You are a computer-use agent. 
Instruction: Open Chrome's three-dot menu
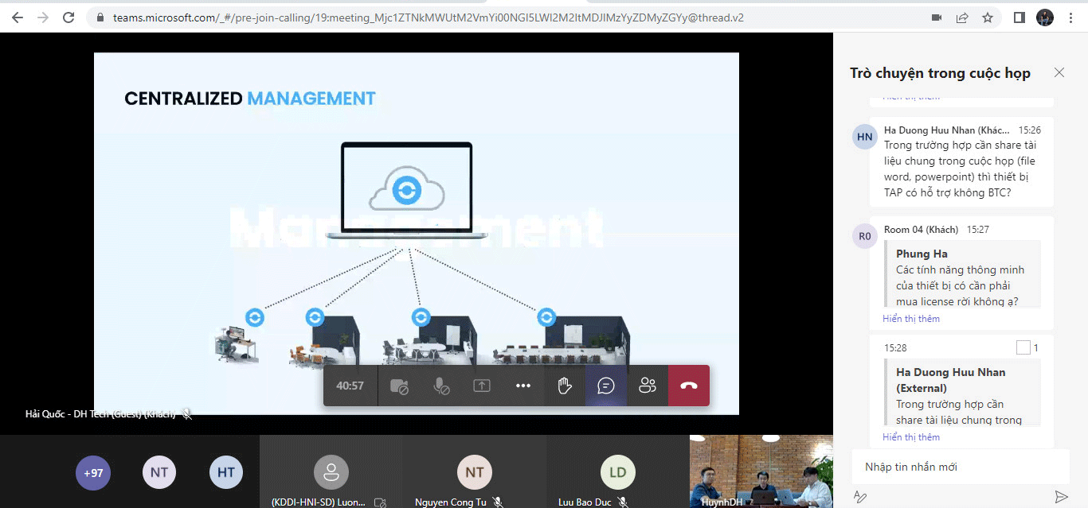(1070, 17)
